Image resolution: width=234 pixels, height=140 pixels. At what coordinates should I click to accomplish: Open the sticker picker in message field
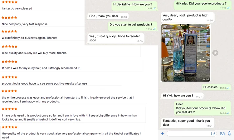(213, 133)
